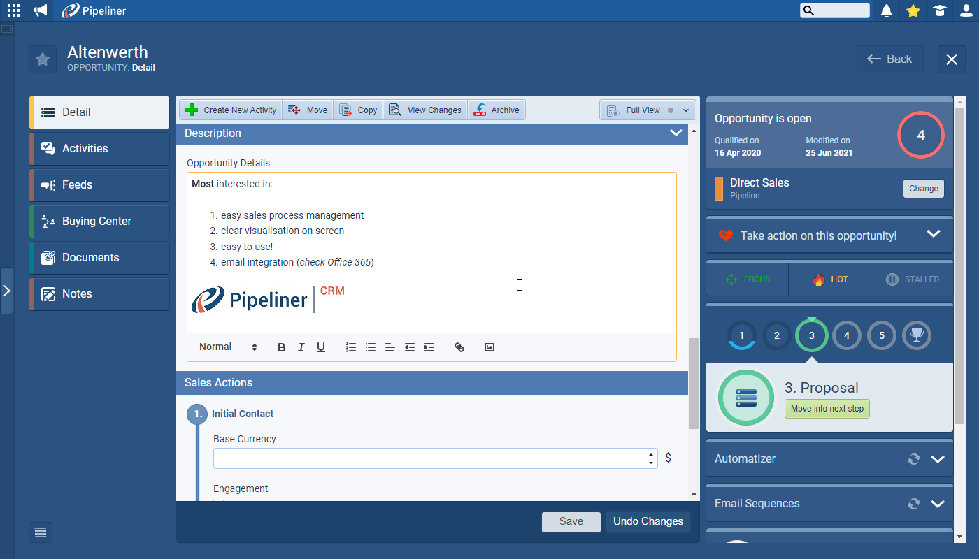Apply italic formatting in the description editor
This screenshot has height=559, width=979.
[301, 347]
